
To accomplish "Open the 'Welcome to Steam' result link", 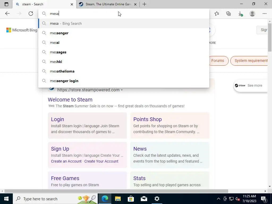I will tap(70, 100).
